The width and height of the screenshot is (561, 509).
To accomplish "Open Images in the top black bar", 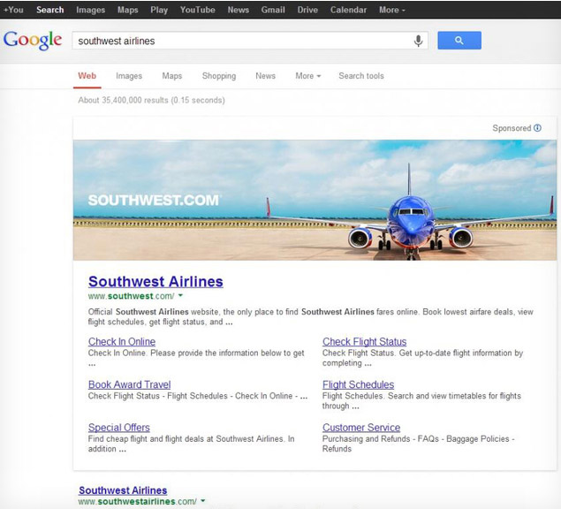I will click(90, 10).
